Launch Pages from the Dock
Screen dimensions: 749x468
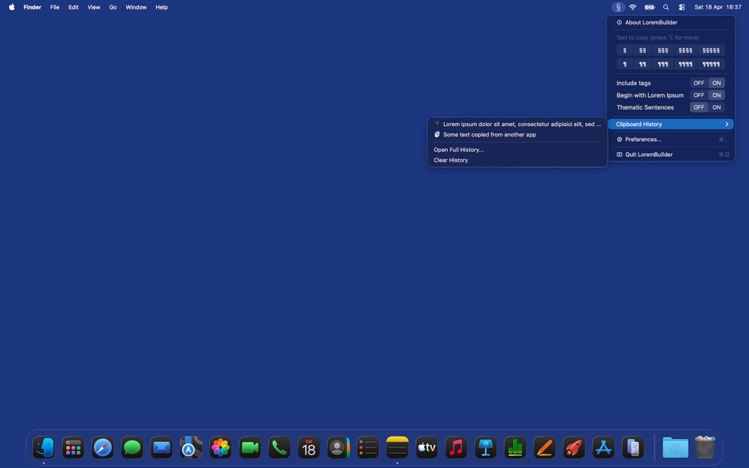(x=545, y=448)
